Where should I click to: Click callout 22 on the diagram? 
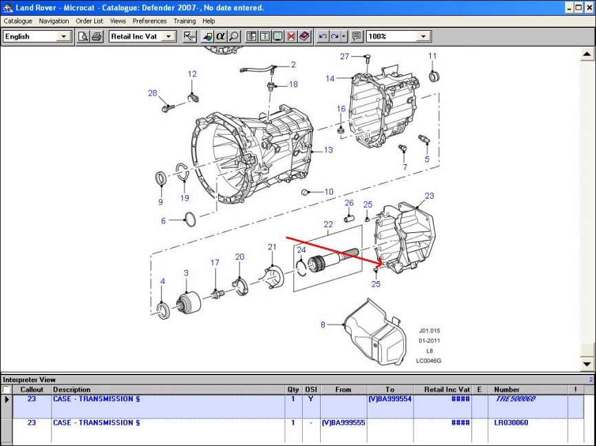click(x=328, y=225)
